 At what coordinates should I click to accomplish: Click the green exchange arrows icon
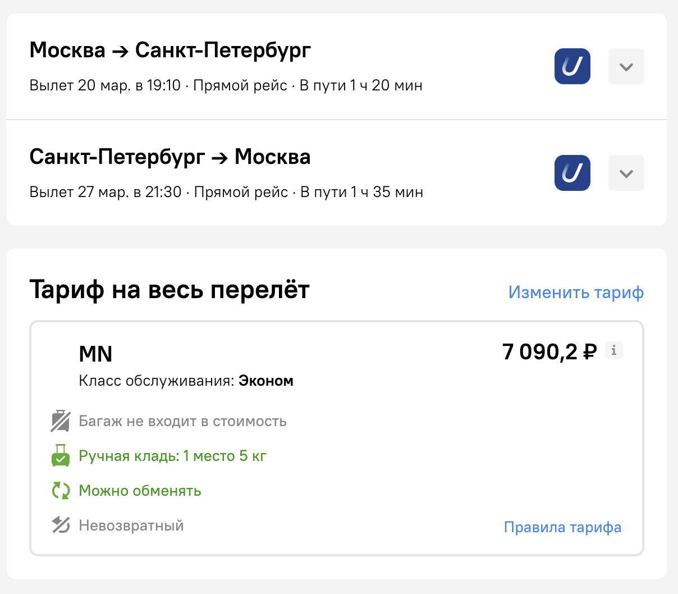(x=61, y=491)
